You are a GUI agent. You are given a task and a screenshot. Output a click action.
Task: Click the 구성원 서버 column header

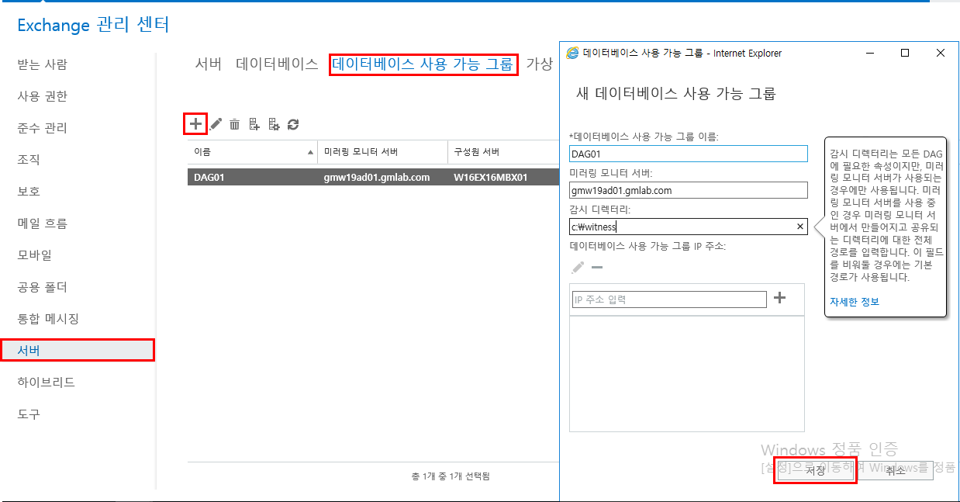503,152
